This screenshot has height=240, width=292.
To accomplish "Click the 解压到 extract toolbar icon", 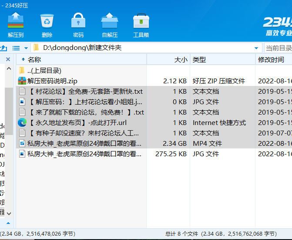I will [x=16, y=25].
